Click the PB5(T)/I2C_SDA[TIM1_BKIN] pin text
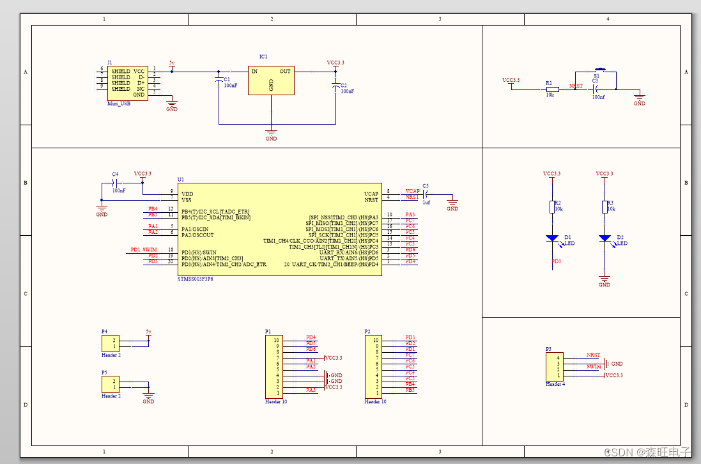701x464 pixels. pos(216,217)
